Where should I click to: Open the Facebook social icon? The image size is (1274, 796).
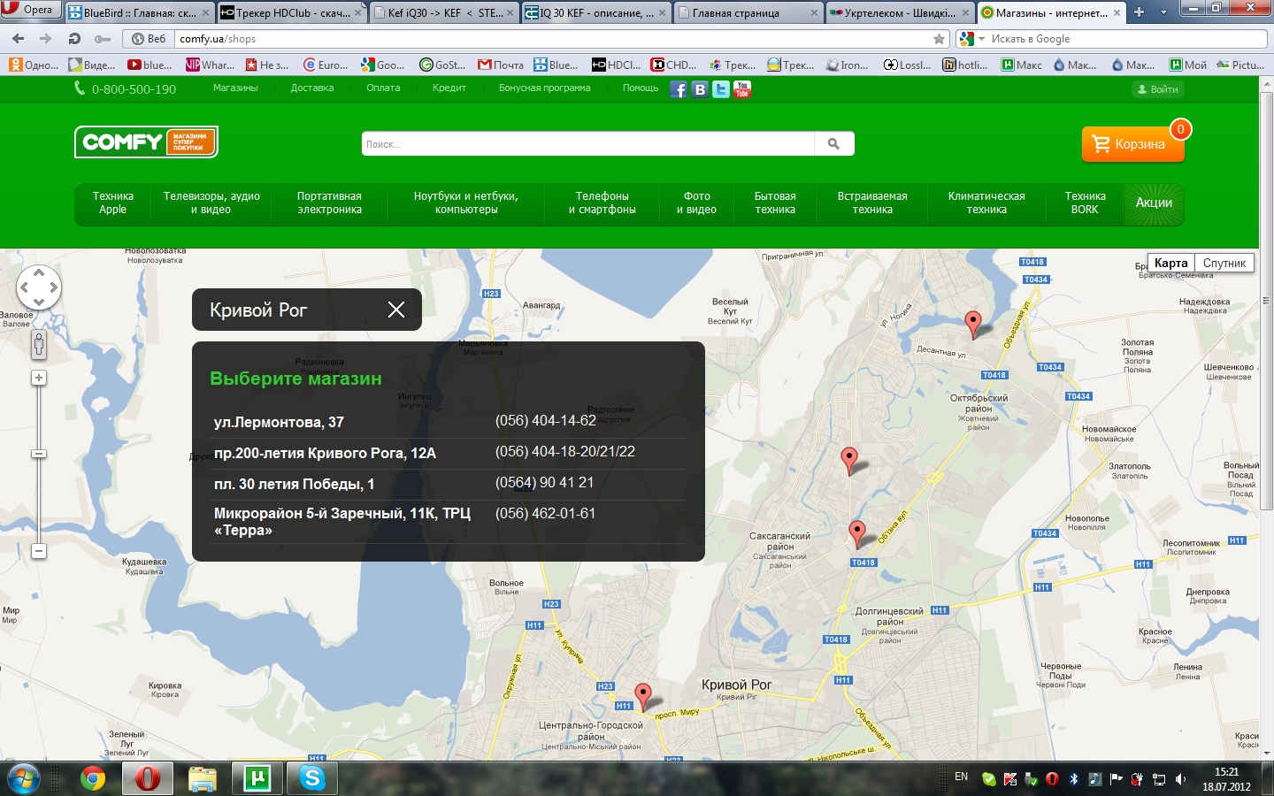point(679,89)
